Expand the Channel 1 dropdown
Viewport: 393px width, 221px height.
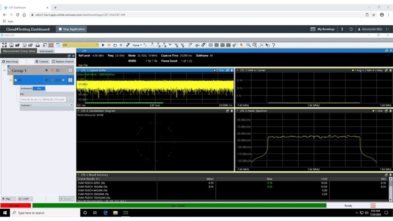click(71, 105)
